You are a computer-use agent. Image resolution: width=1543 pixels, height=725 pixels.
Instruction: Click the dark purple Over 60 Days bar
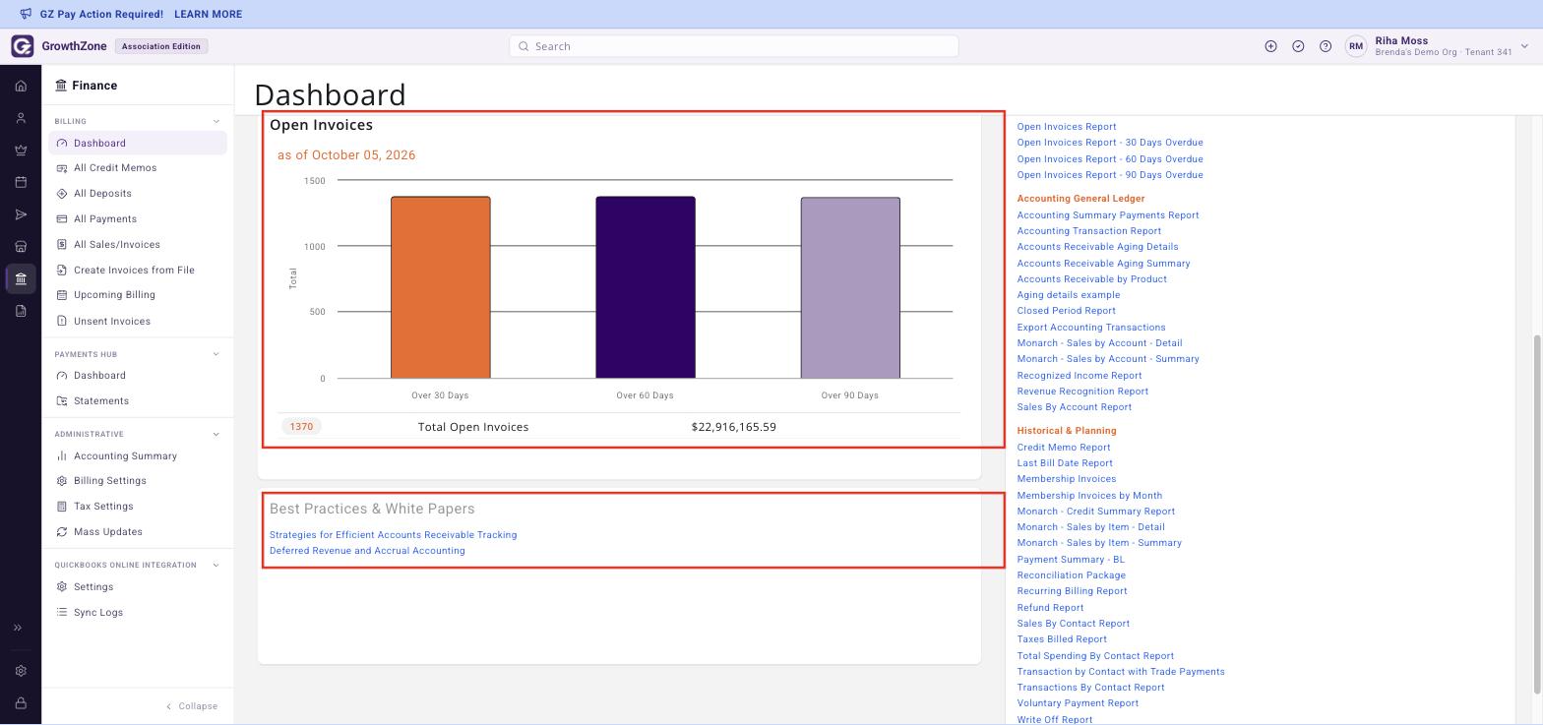coord(646,287)
